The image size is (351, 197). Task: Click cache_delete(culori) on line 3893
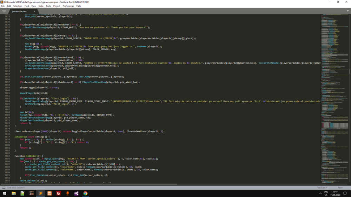33,181
